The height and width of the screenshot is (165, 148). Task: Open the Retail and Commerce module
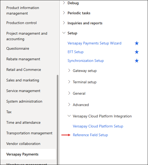click(x=24, y=70)
